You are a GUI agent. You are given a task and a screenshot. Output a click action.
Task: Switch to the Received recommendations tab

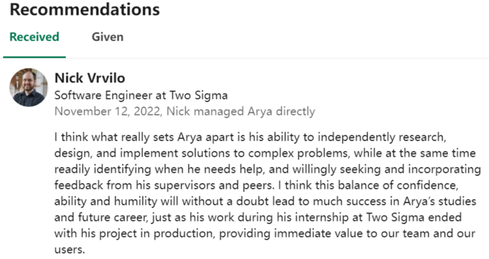pyautogui.click(x=34, y=37)
